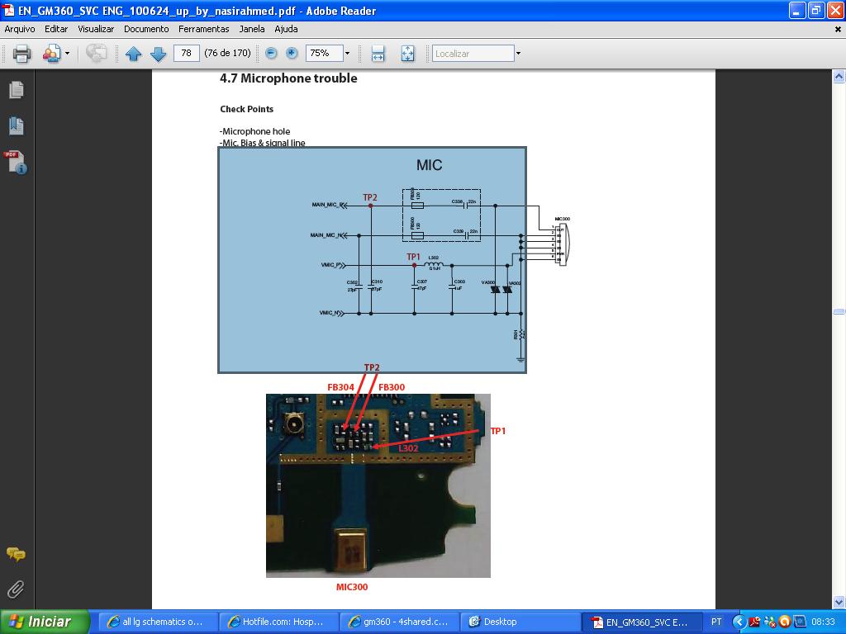Open the Janela menu
846x634 pixels.
(x=252, y=29)
